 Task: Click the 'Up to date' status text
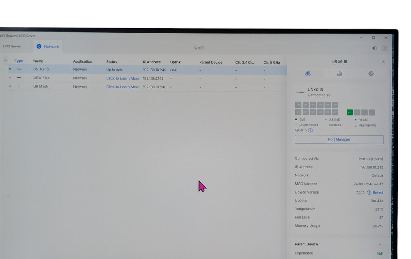coord(114,70)
